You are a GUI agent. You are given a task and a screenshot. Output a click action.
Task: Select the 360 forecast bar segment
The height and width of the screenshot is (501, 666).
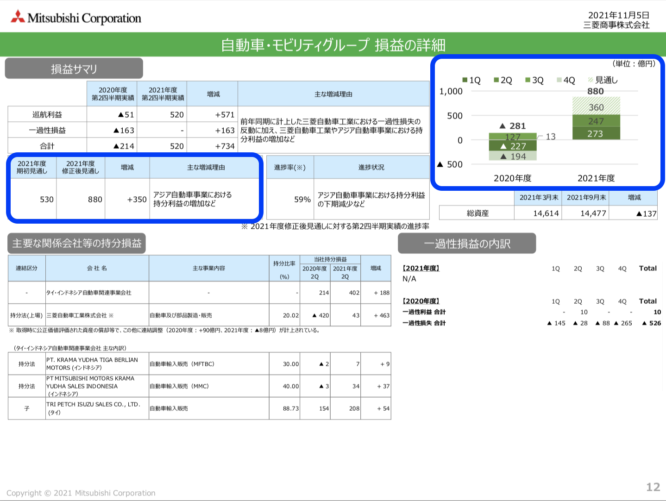tap(596, 106)
